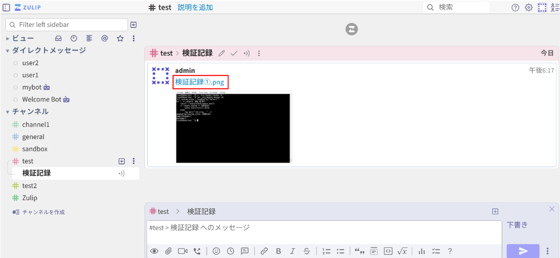
Task: Click the search box in the top bar
Action: [456, 7]
